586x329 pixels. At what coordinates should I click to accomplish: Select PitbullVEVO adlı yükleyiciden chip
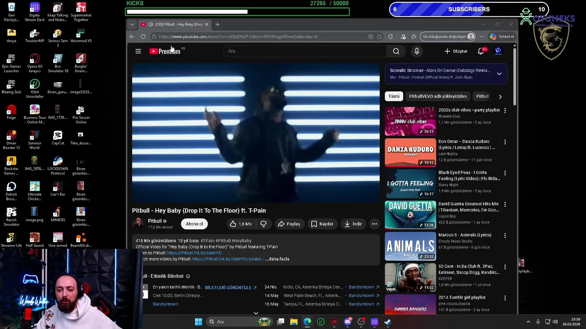(x=438, y=96)
